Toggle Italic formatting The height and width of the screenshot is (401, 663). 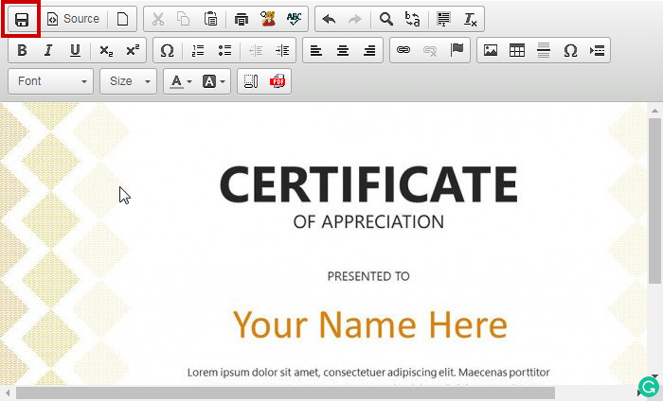(x=48, y=50)
